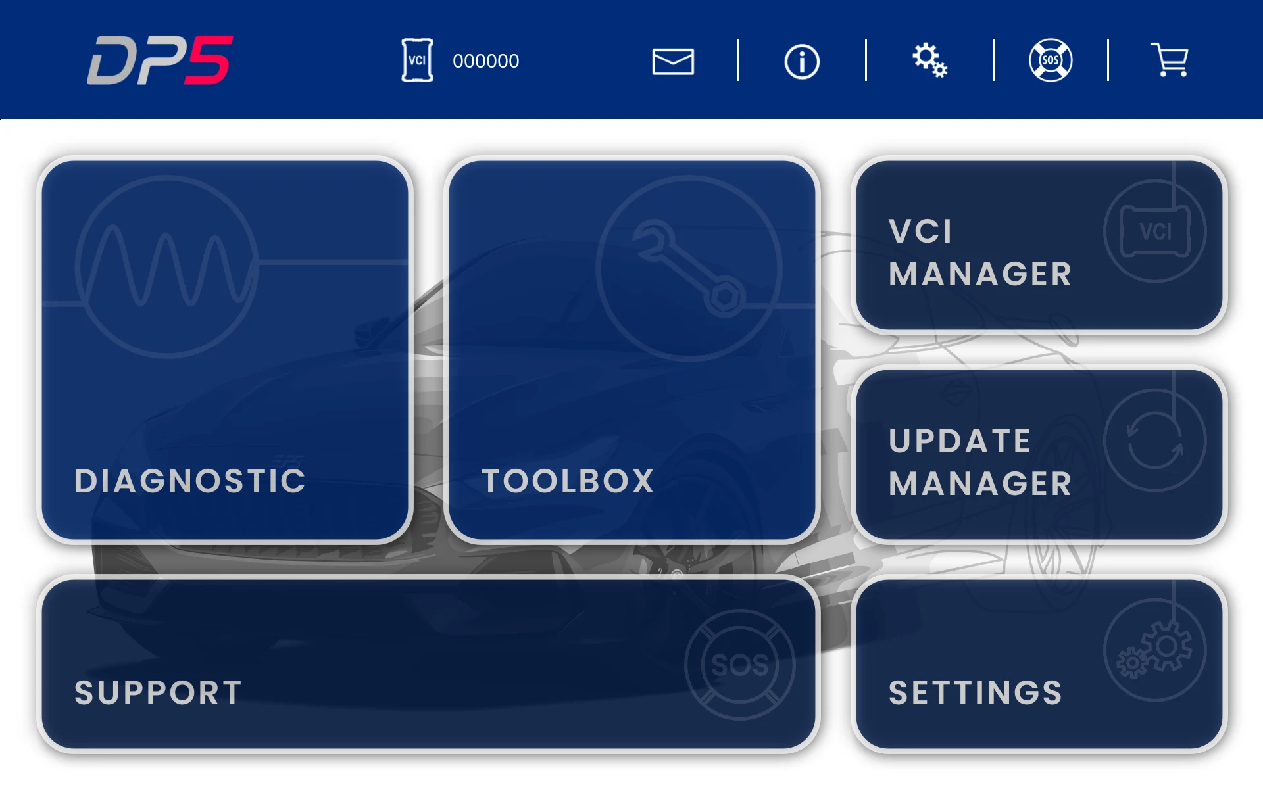The height and width of the screenshot is (789, 1263).
Task: Open the Support tile
Action: pyautogui.click(x=428, y=664)
